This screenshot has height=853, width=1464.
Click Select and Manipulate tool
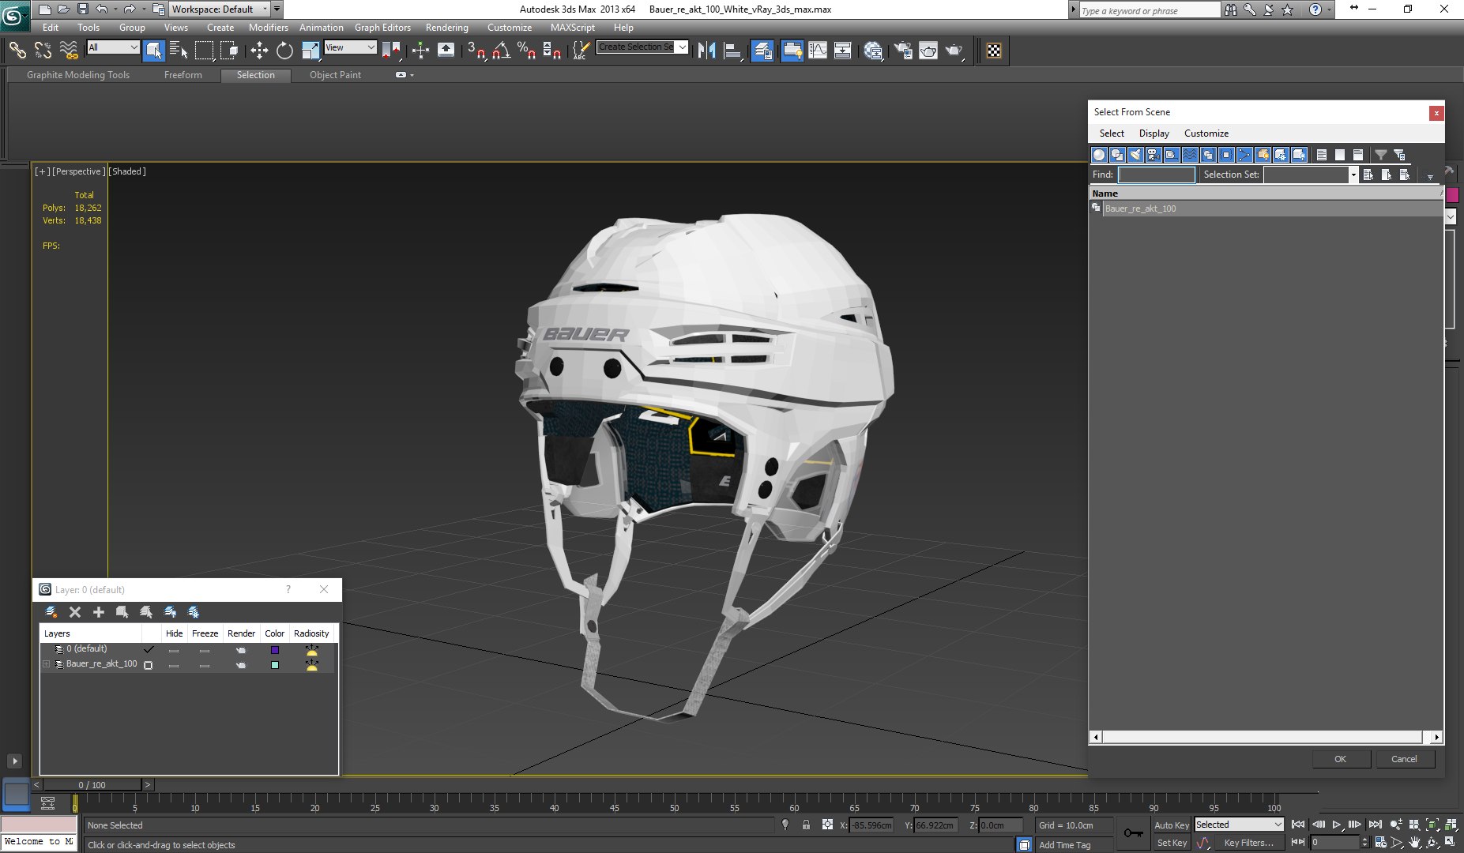point(420,51)
